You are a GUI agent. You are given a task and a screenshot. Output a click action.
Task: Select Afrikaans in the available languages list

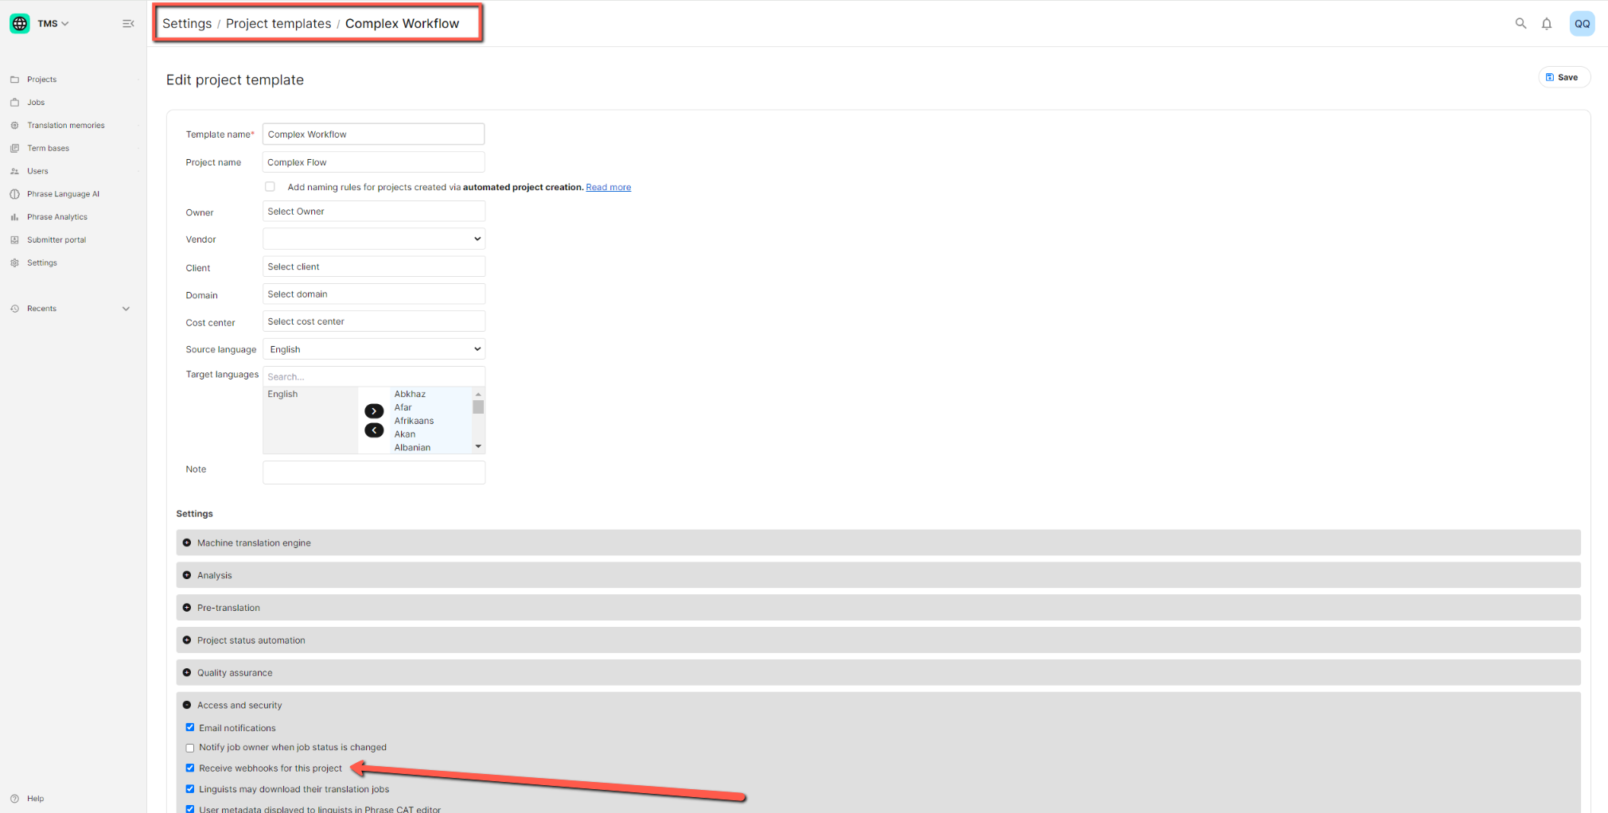click(414, 421)
